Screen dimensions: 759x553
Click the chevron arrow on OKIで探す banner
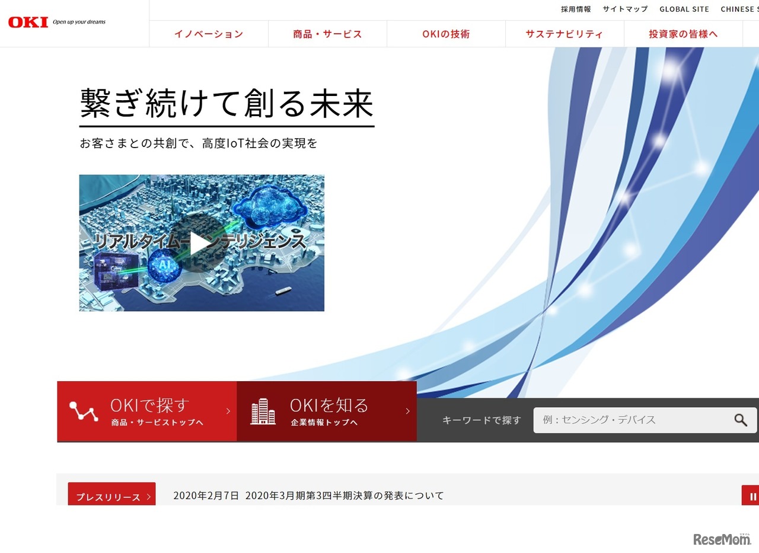228,411
